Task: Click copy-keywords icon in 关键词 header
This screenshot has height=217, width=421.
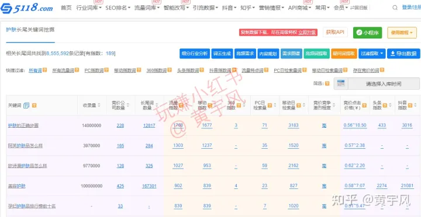Action: [x=26, y=105]
